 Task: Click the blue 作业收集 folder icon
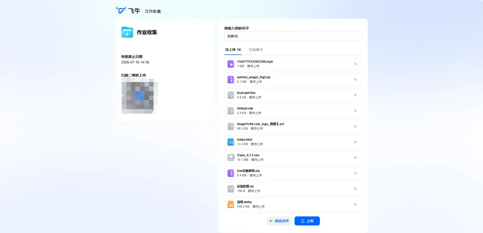pyautogui.click(x=127, y=32)
